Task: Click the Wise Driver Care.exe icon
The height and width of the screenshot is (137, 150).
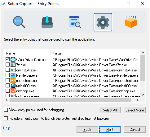Action: coord(13,59)
